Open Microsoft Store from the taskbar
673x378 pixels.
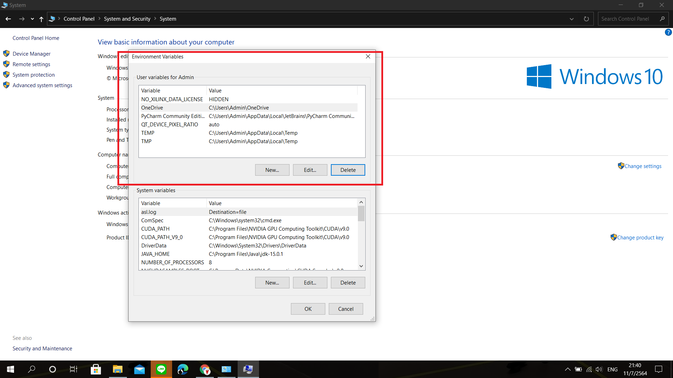pyautogui.click(x=96, y=369)
